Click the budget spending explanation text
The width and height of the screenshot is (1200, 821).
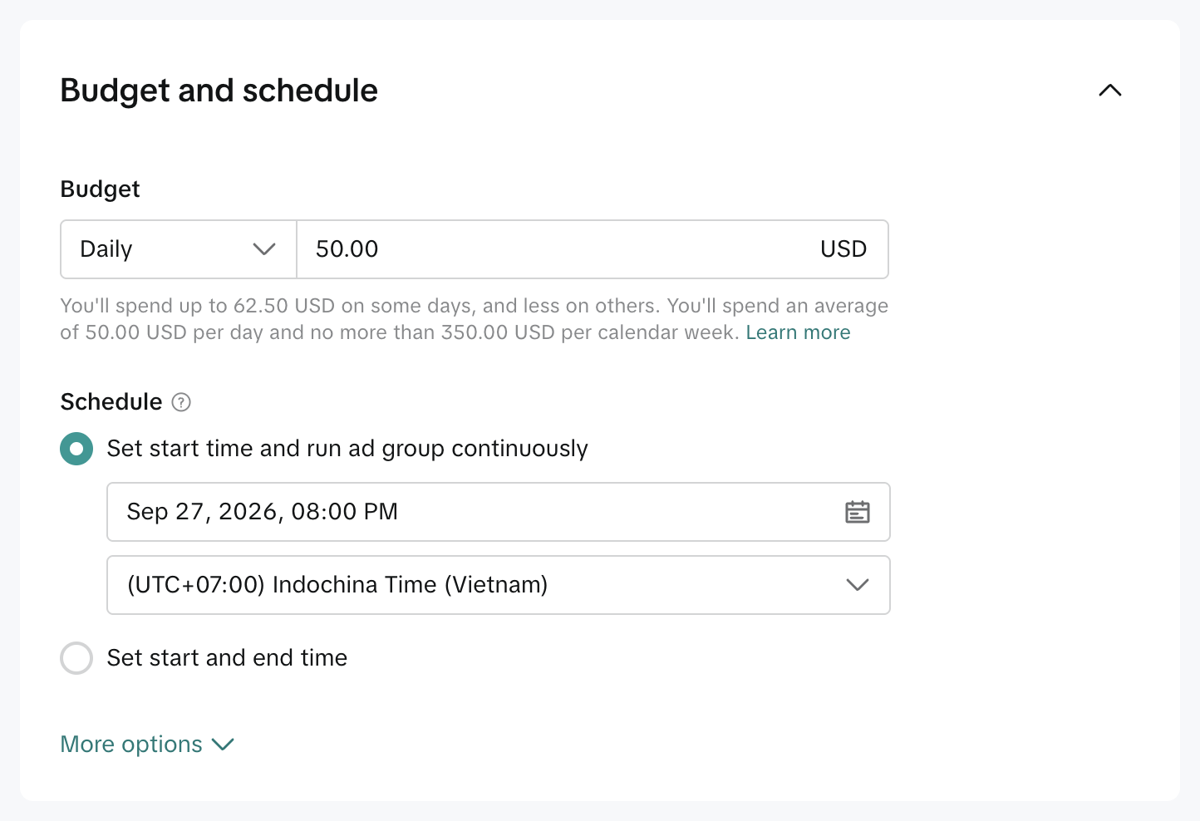[x=475, y=319]
